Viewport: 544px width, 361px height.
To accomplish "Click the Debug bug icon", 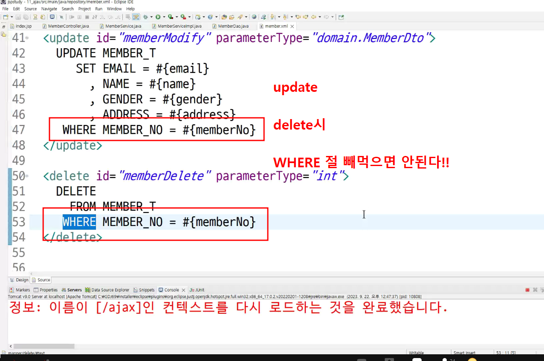I will pos(145,17).
